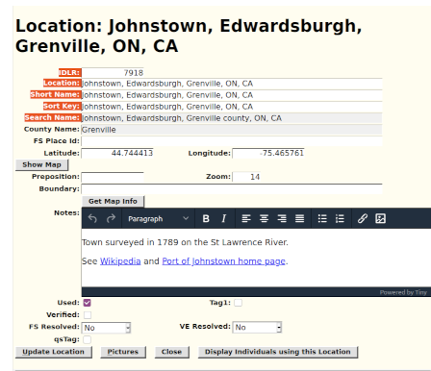Align notes text left

click(x=246, y=219)
